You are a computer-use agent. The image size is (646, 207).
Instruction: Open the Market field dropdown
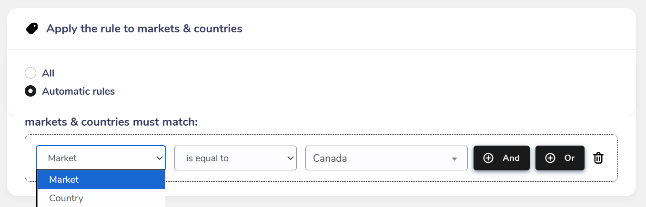pyautogui.click(x=101, y=158)
